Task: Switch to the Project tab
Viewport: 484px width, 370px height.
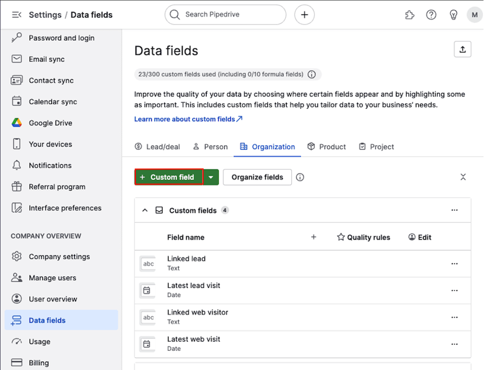Action: [x=376, y=147]
